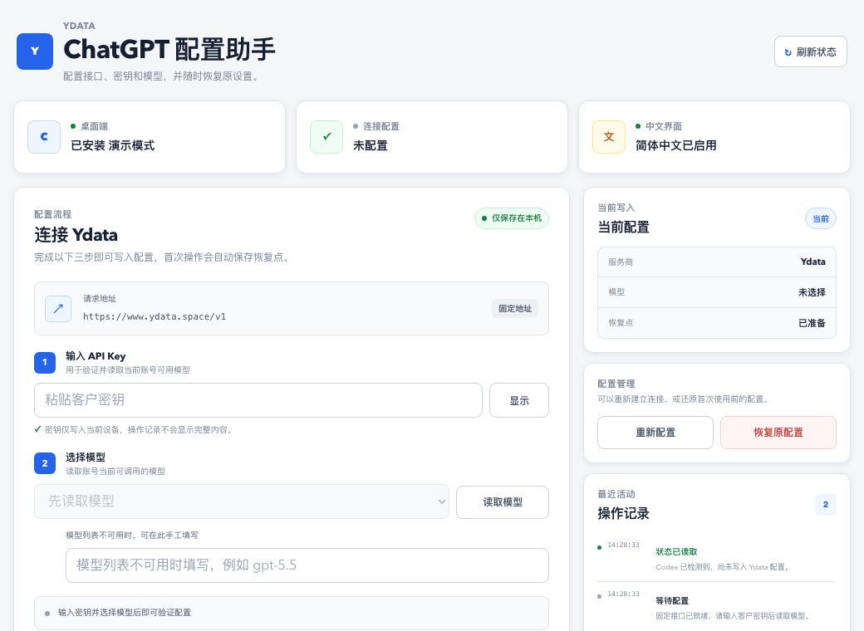Click the 连接 Ydata heading

[x=76, y=235]
